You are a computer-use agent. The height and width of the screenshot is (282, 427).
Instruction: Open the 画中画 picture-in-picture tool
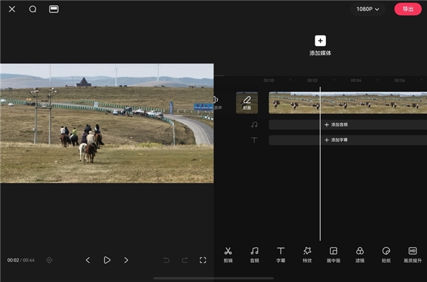coord(333,255)
